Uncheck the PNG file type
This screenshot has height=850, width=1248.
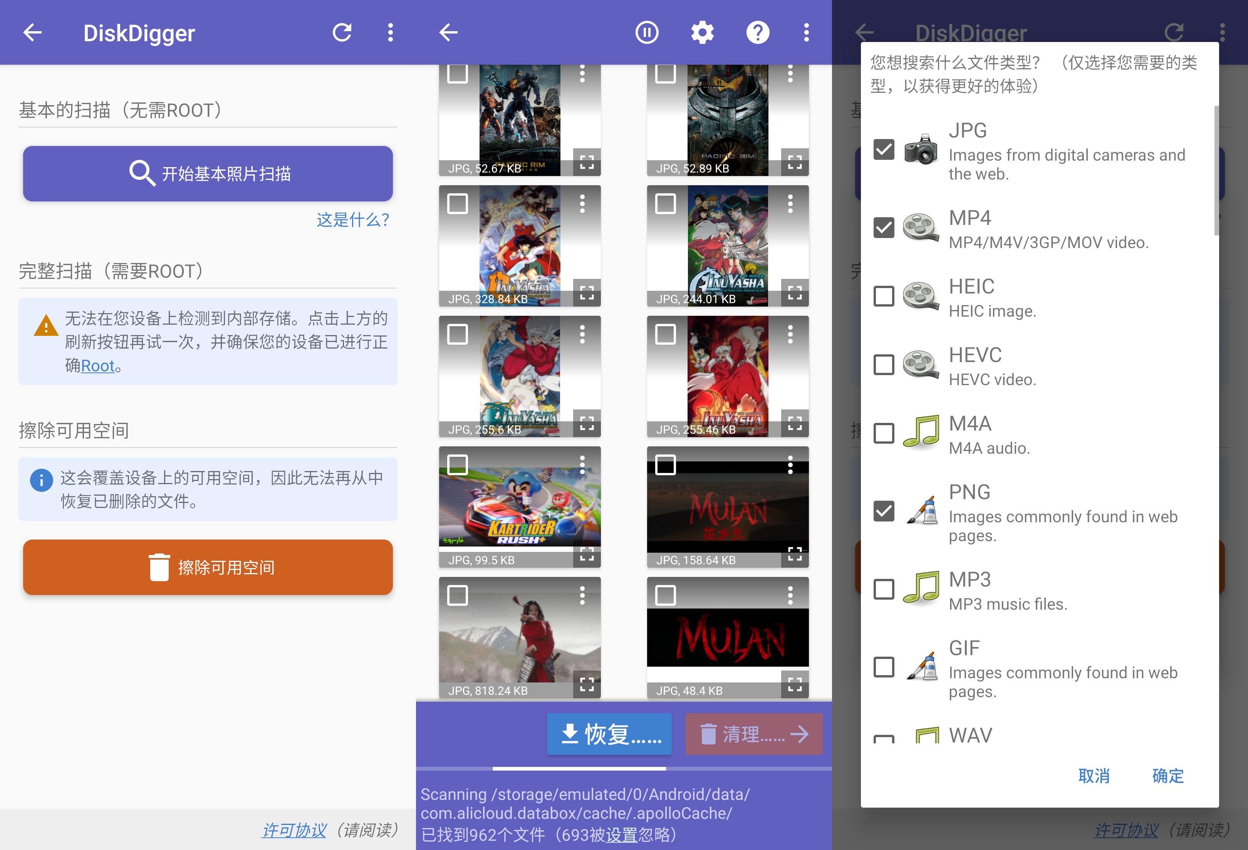click(883, 511)
